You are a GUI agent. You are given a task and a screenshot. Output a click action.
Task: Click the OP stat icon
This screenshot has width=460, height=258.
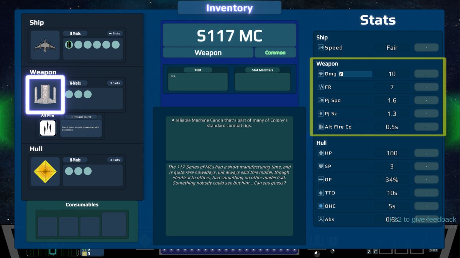[321, 180]
